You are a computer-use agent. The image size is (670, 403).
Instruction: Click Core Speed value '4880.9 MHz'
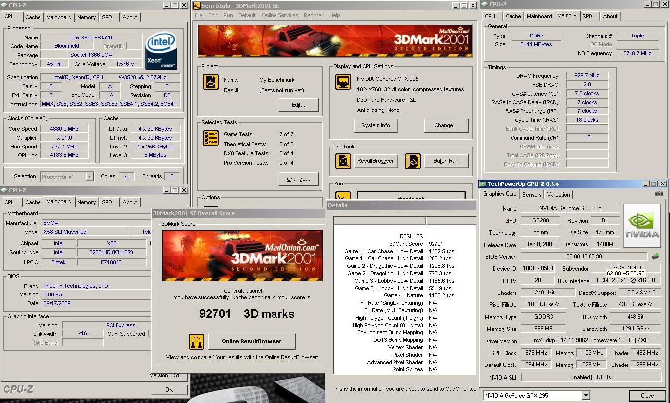[x=64, y=129]
